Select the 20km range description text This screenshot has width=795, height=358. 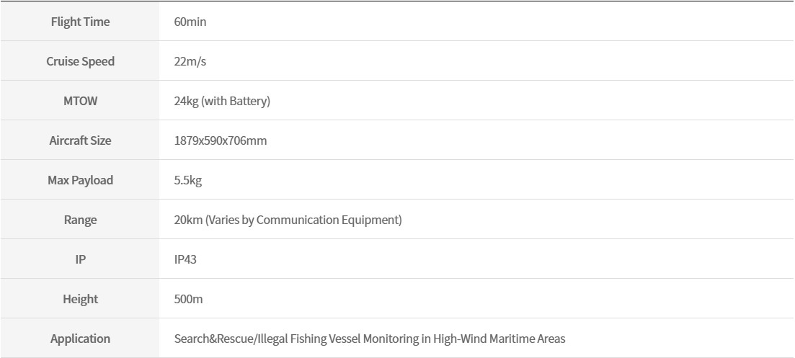[x=288, y=220]
